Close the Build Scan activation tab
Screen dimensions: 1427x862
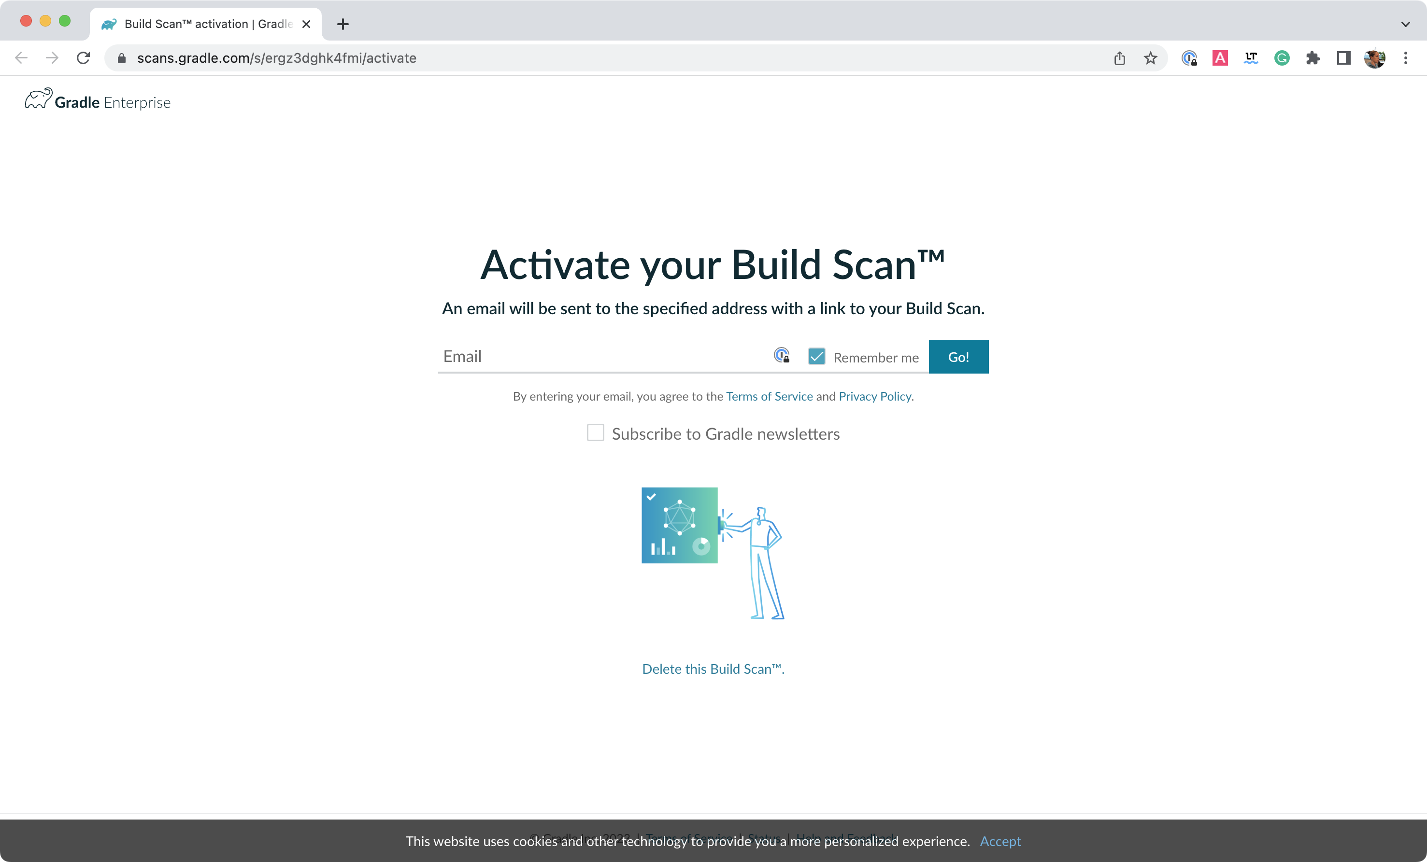point(306,24)
